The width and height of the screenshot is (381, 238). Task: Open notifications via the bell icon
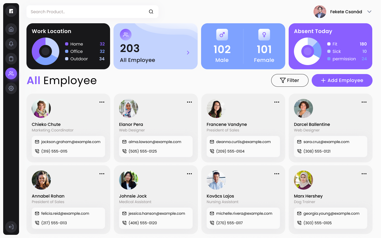[x=11, y=44]
